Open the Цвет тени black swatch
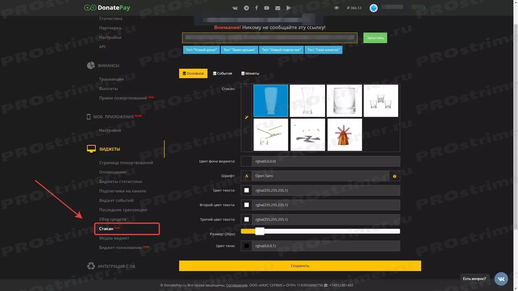The width and height of the screenshot is (518, 291). [246, 246]
